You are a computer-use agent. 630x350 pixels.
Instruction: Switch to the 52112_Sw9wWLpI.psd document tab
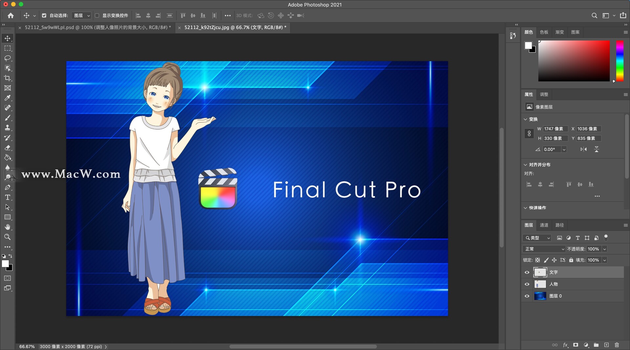98,28
